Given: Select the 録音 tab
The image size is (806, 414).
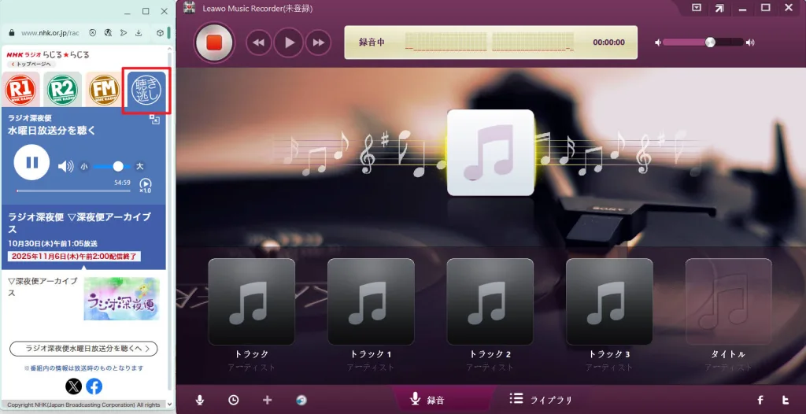Looking at the screenshot, I should 428,399.
